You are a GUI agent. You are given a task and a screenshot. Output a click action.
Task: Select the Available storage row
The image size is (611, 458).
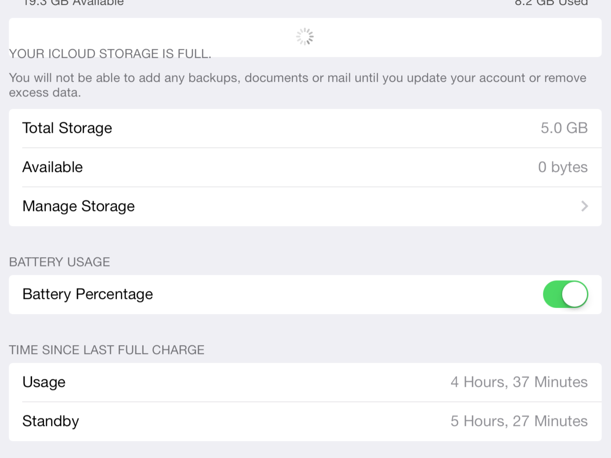coord(305,167)
